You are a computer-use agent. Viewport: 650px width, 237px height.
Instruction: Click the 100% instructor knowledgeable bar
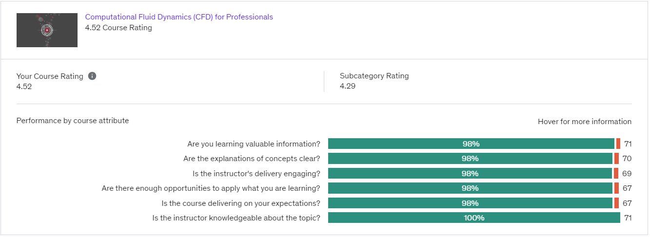point(474,218)
